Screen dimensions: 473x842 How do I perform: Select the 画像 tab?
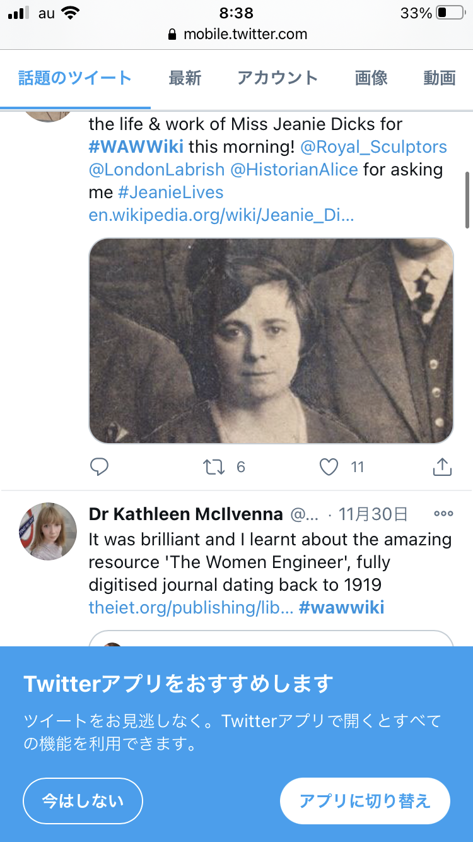(x=371, y=78)
